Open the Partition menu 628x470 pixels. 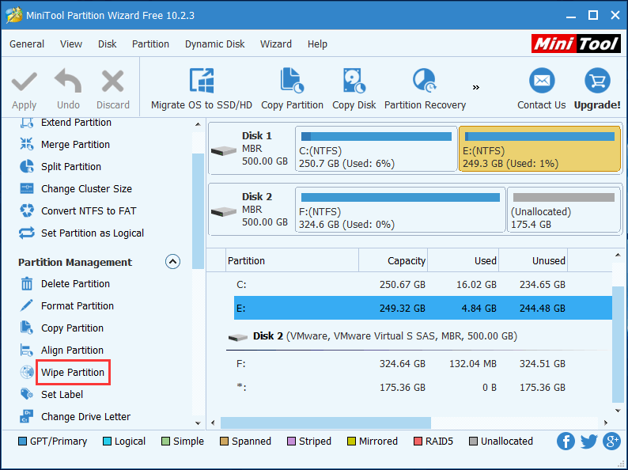(x=150, y=44)
